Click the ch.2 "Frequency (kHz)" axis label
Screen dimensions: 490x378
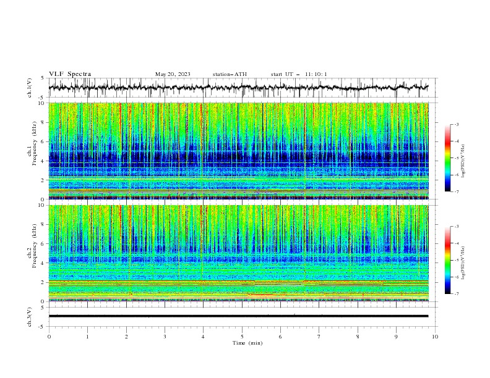(x=35, y=246)
